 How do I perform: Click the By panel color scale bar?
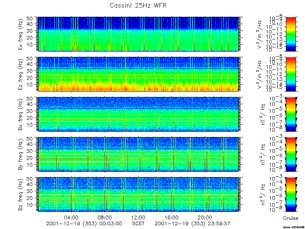click(x=291, y=155)
